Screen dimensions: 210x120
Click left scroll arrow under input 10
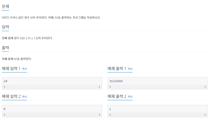(x=4, y=87)
